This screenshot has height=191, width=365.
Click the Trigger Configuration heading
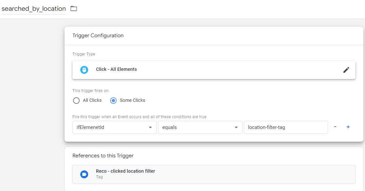click(x=98, y=36)
